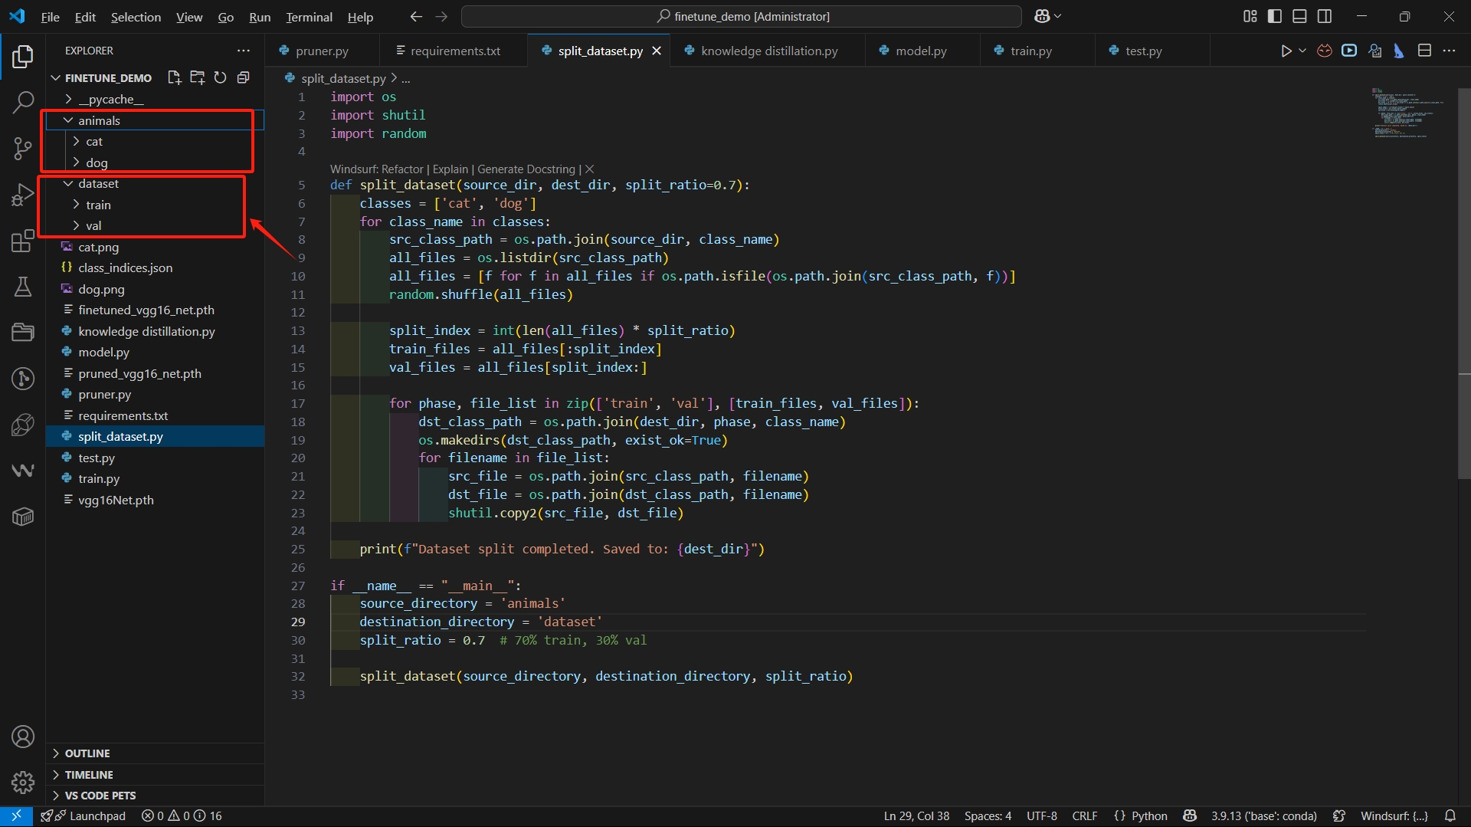Screen dimensions: 1471x827
Task: Open the Project Manager folders view
Action: click(23, 332)
